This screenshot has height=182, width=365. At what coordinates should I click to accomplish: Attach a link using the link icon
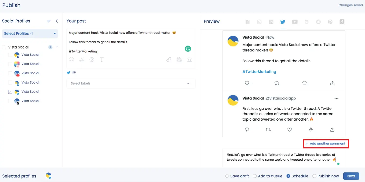pos(169,60)
